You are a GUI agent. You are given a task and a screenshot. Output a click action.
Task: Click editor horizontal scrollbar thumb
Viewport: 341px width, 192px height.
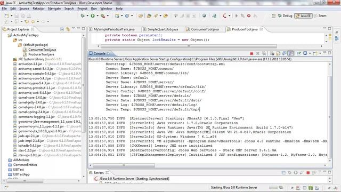pos(189,46)
